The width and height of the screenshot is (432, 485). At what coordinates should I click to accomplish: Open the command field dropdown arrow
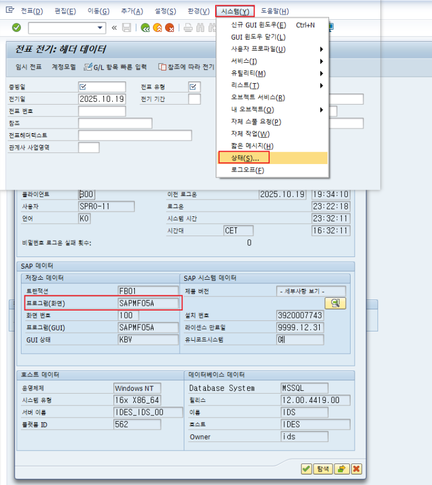(x=100, y=28)
